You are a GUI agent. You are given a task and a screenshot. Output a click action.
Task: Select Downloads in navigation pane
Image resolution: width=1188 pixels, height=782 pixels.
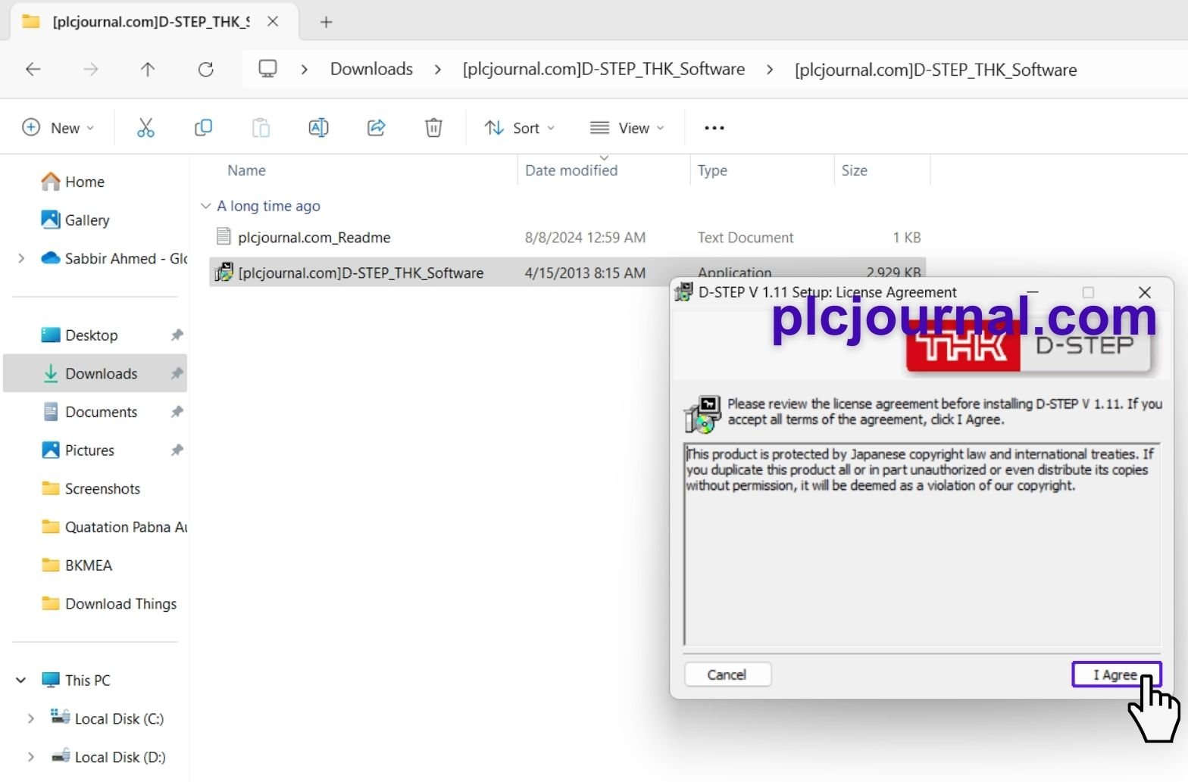pyautogui.click(x=95, y=373)
